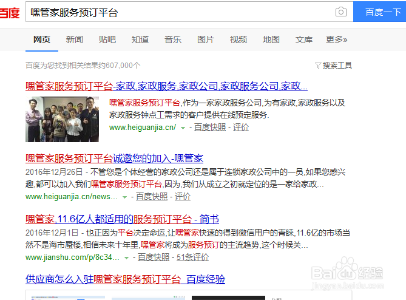Viewport: 406px width, 300px height.
Task: Click the date text 2016年12月26日
Action: [x=54, y=172]
